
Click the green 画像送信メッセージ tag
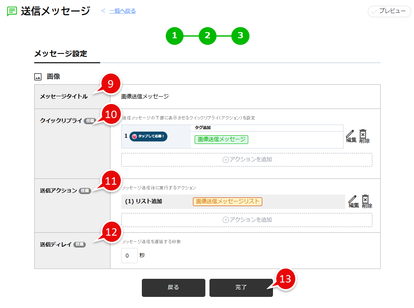[221, 139]
